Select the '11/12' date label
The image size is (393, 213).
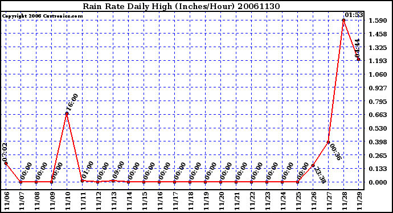pos(99,201)
